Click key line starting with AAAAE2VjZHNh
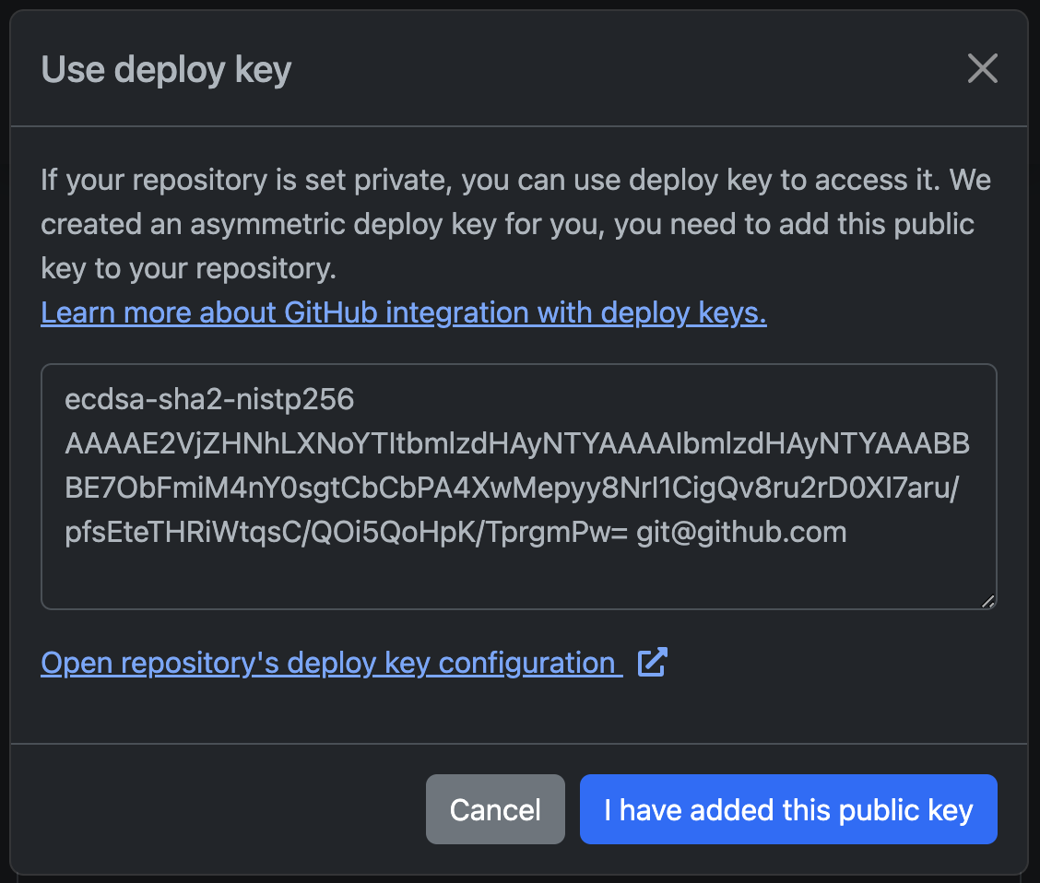 pos(516,444)
